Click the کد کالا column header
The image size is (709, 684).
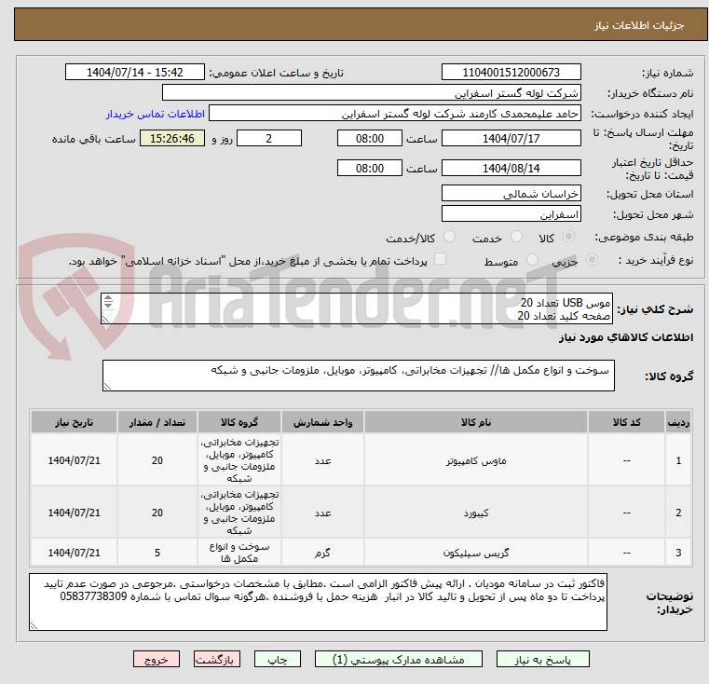pyautogui.click(x=626, y=422)
